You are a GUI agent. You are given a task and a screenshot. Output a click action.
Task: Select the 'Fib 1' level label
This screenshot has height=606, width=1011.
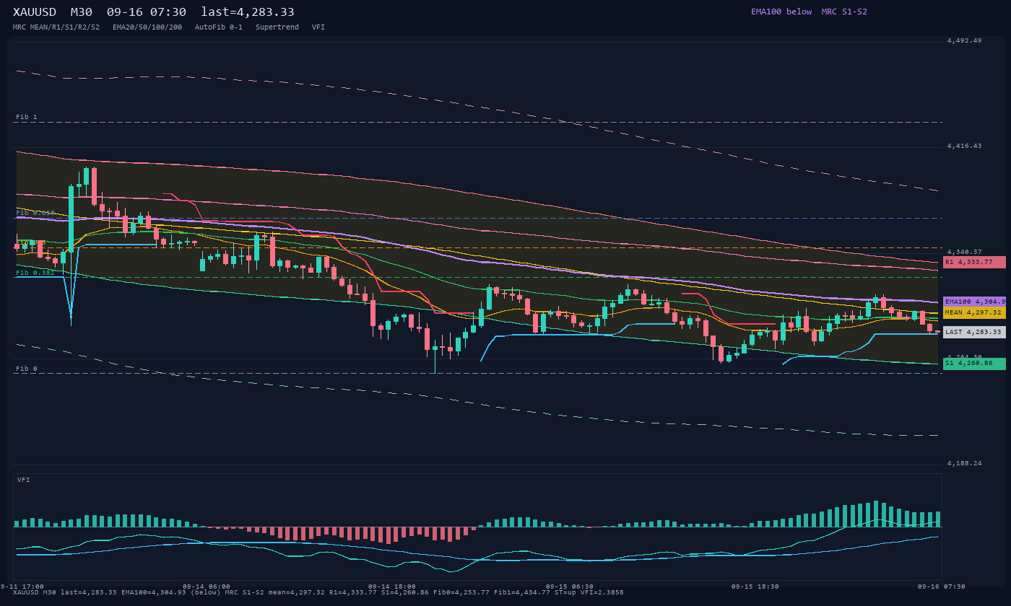(27, 117)
